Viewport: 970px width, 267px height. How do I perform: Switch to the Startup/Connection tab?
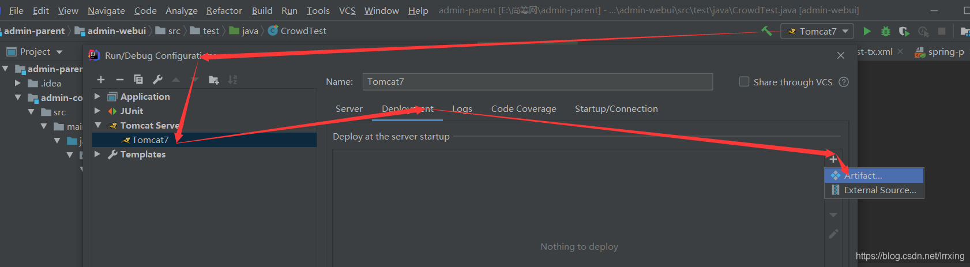point(616,108)
